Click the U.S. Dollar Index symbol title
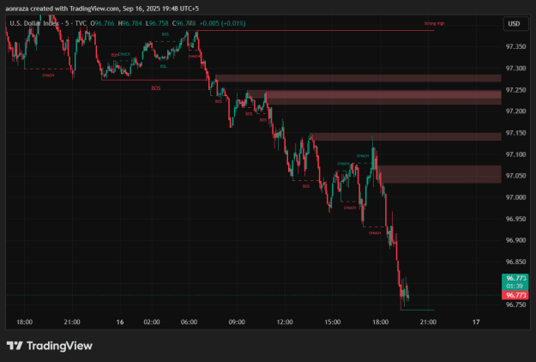This screenshot has height=362, width=536. tap(34, 23)
